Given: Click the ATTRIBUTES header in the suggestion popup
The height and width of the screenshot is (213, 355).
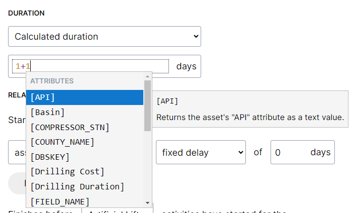Looking at the screenshot, I should (x=52, y=81).
